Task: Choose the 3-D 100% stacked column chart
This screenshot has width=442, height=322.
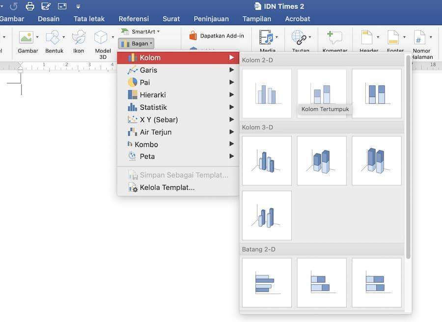Action: point(377,161)
